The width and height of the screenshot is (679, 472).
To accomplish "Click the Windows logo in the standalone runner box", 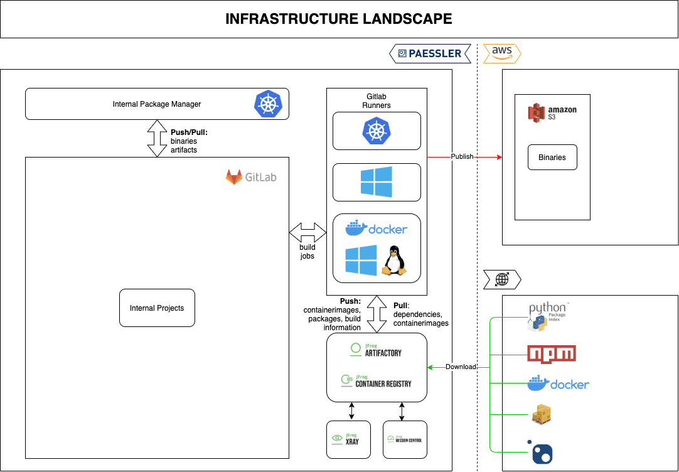I will [377, 182].
